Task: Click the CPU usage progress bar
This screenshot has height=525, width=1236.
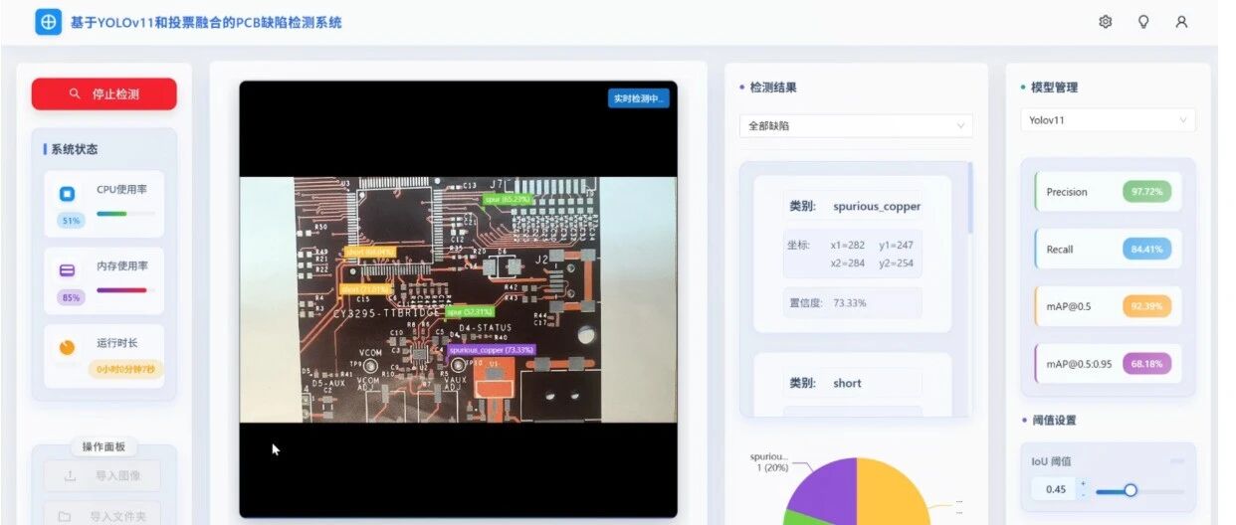Action: point(125,213)
